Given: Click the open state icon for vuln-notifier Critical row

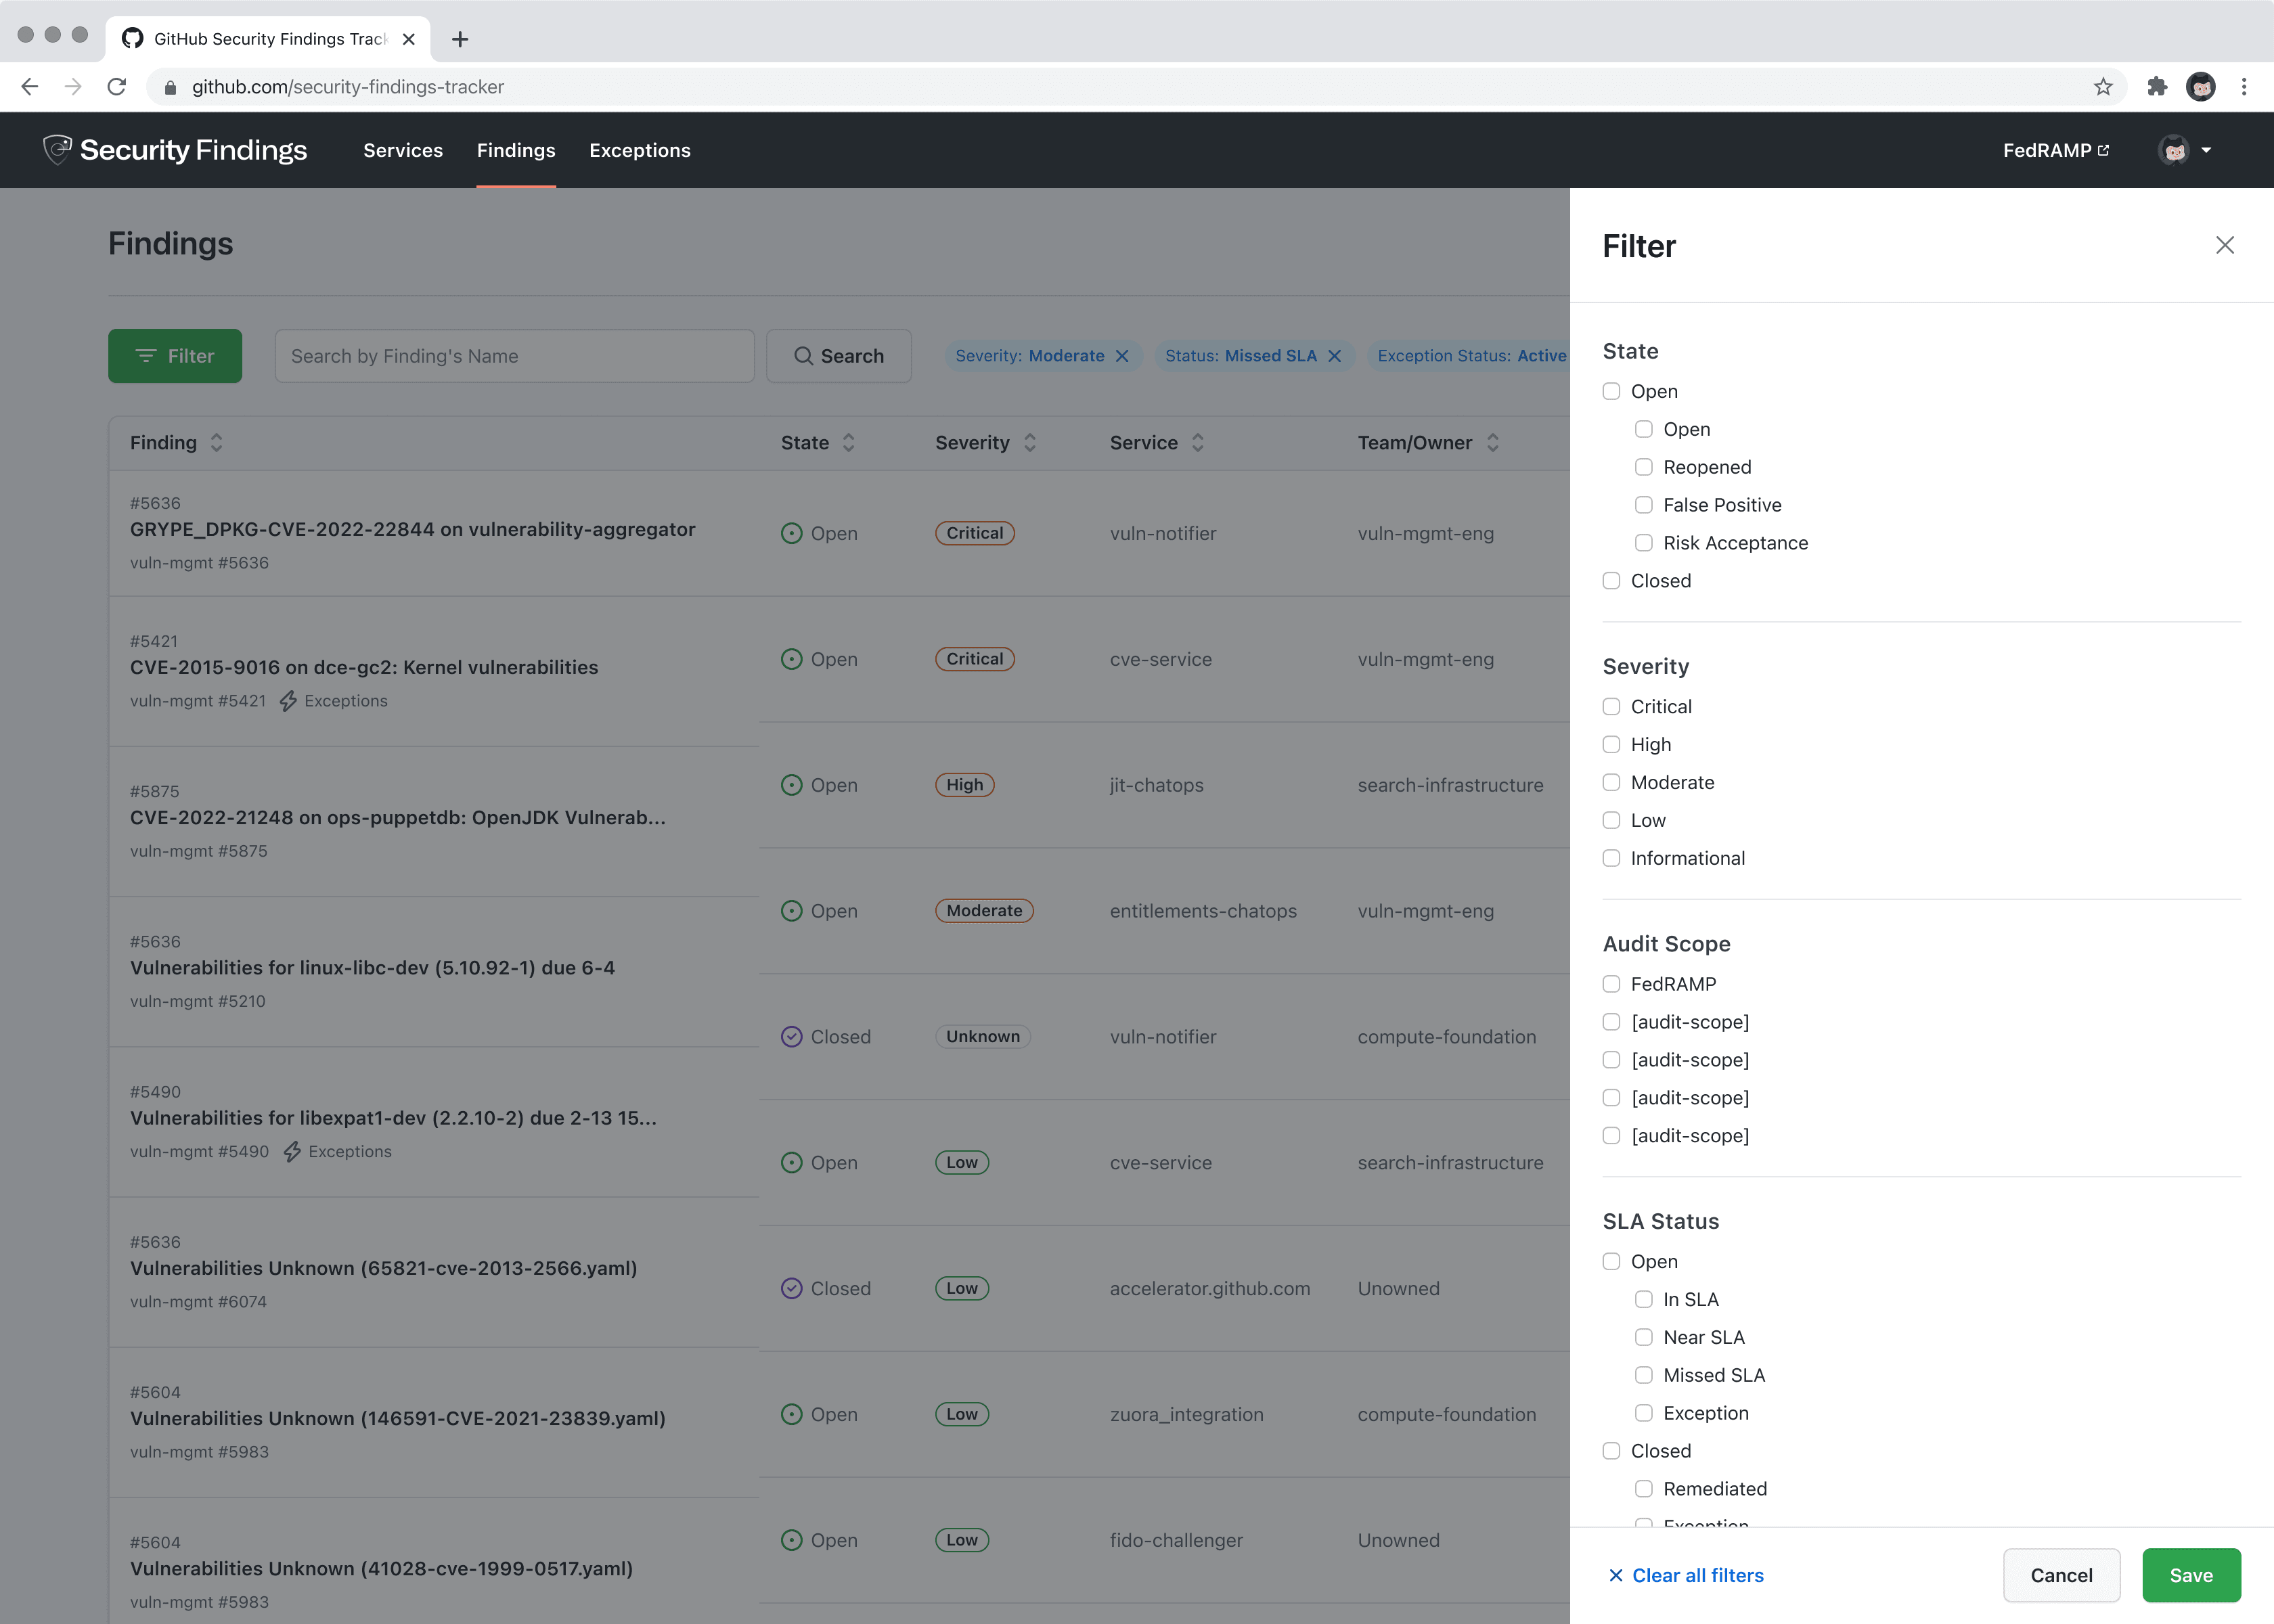Looking at the screenshot, I should coord(791,533).
